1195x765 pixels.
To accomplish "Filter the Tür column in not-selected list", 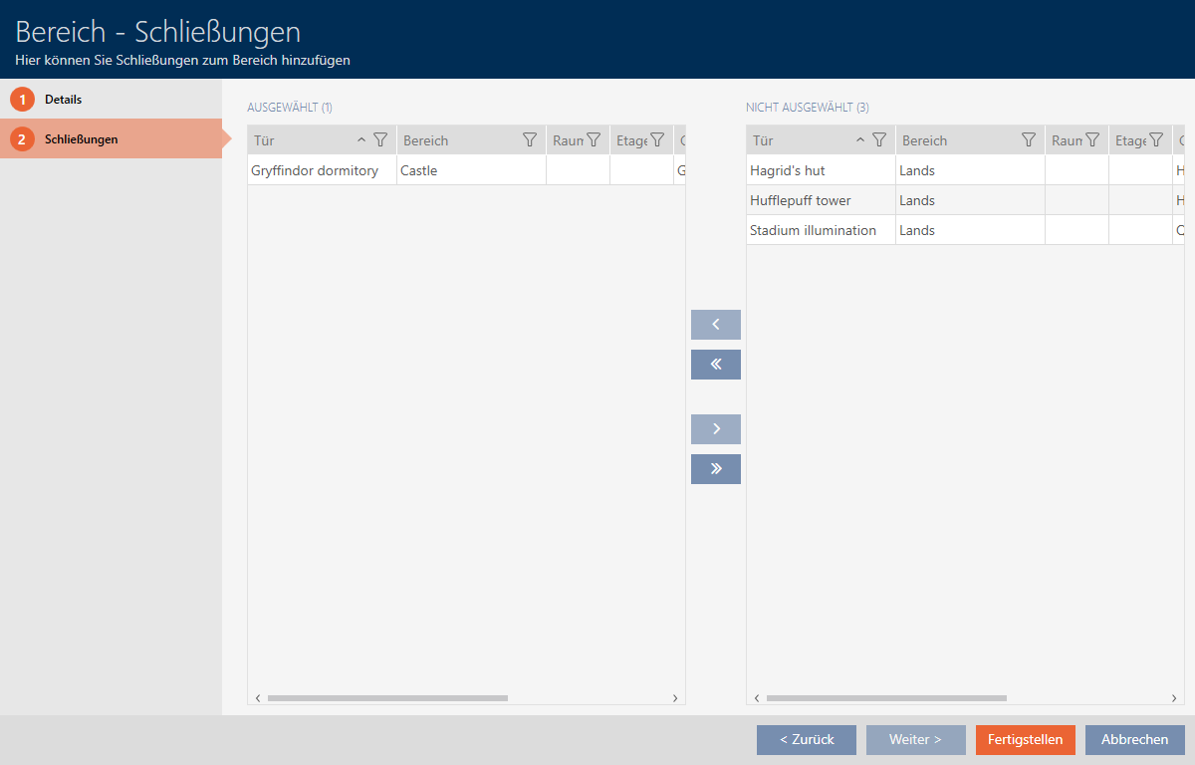I will click(878, 140).
